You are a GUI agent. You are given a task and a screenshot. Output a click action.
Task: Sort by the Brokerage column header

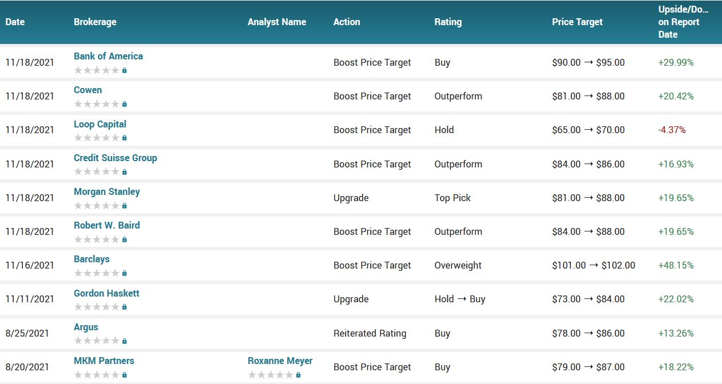click(x=95, y=22)
